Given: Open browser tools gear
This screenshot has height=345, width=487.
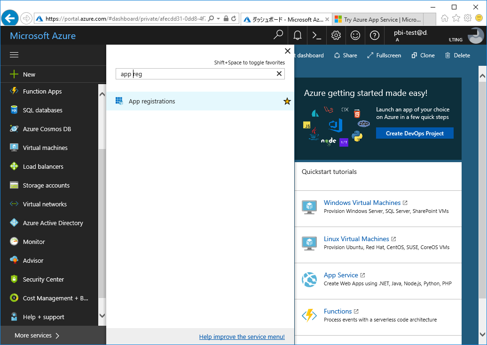Looking at the screenshot, I should point(467,18).
